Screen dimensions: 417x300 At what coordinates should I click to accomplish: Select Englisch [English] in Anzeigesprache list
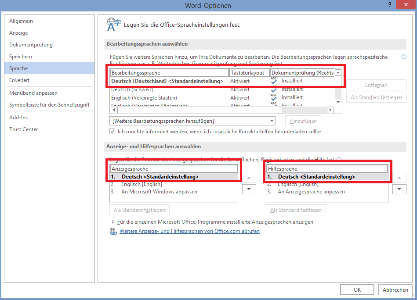(x=174, y=184)
